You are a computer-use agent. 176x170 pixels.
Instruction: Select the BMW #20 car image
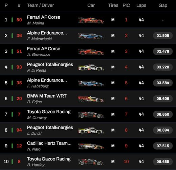pos(91,99)
